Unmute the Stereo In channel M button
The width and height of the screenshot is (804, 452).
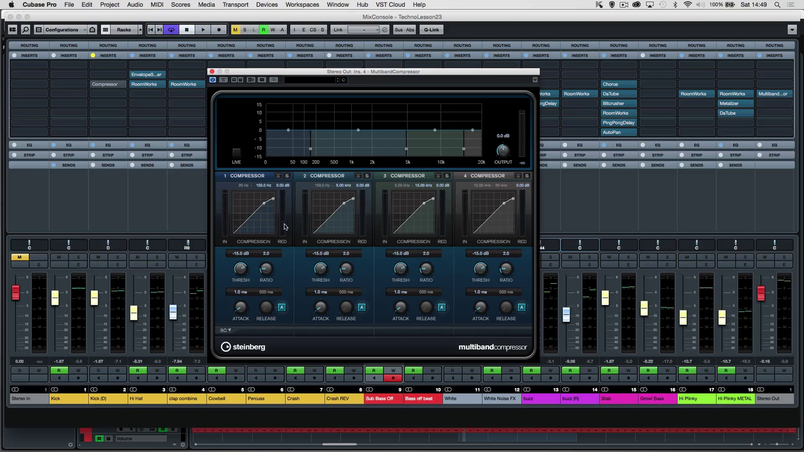click(19, 257)
